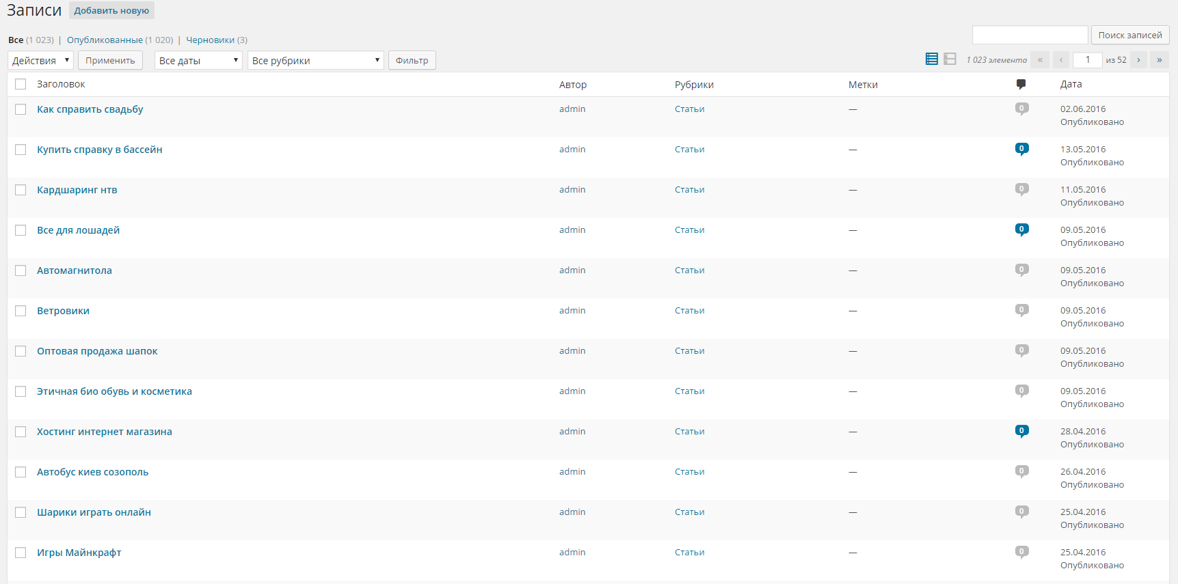The height and width of the screenshot is (584, 1178).
Task: Open comment bubble for Ветровики
Action: point(1021,310)
